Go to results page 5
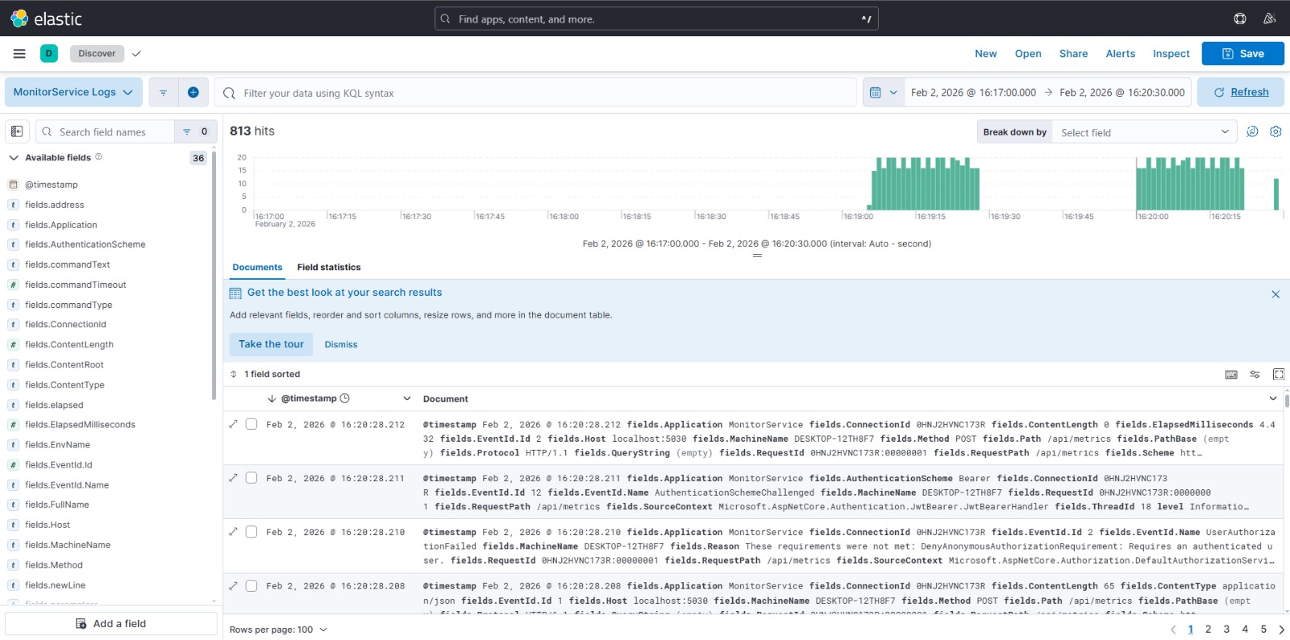 point(1263,630)
